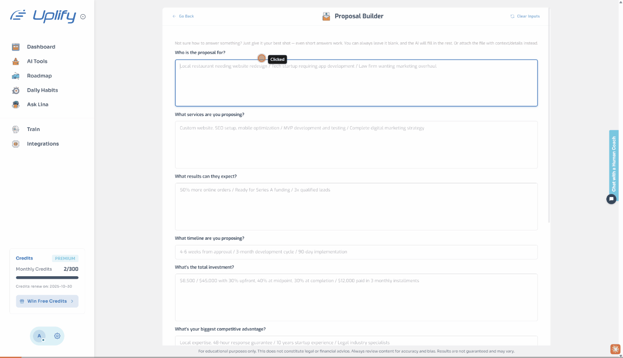Click the monthly credits progress bar

[x=47, y=277]
